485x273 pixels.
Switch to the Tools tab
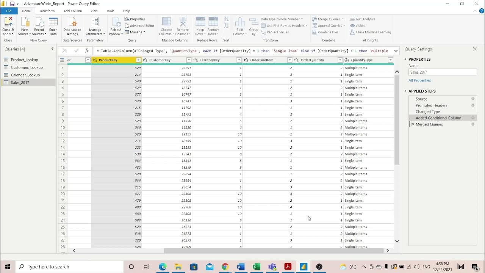(x=110, y=11)
